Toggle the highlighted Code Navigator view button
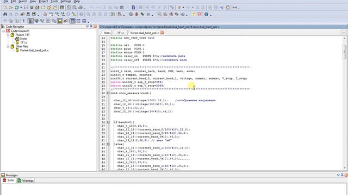This screenshot has height=195, width=348. point(30,21)
